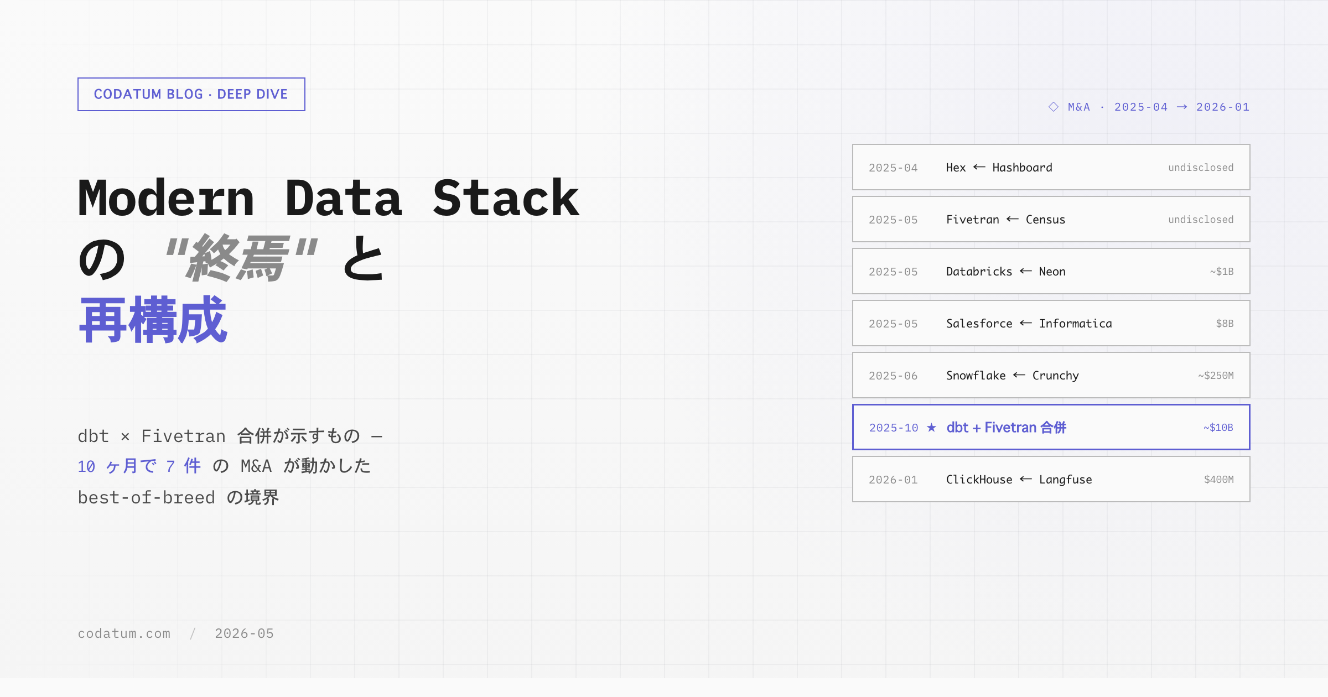Click the ~$10B value in the merger row

click(x=1218, y=428)
